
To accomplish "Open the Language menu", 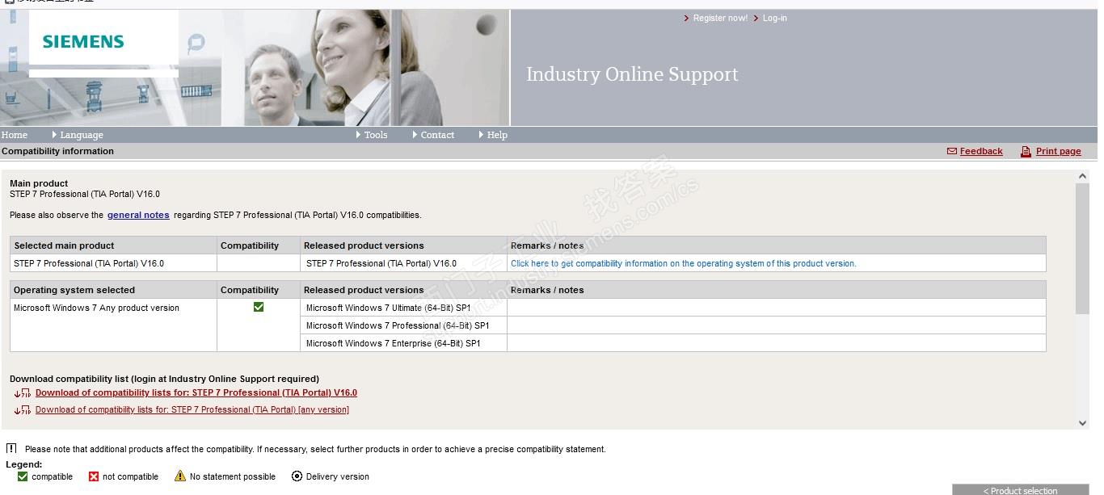I will (81, 135).
